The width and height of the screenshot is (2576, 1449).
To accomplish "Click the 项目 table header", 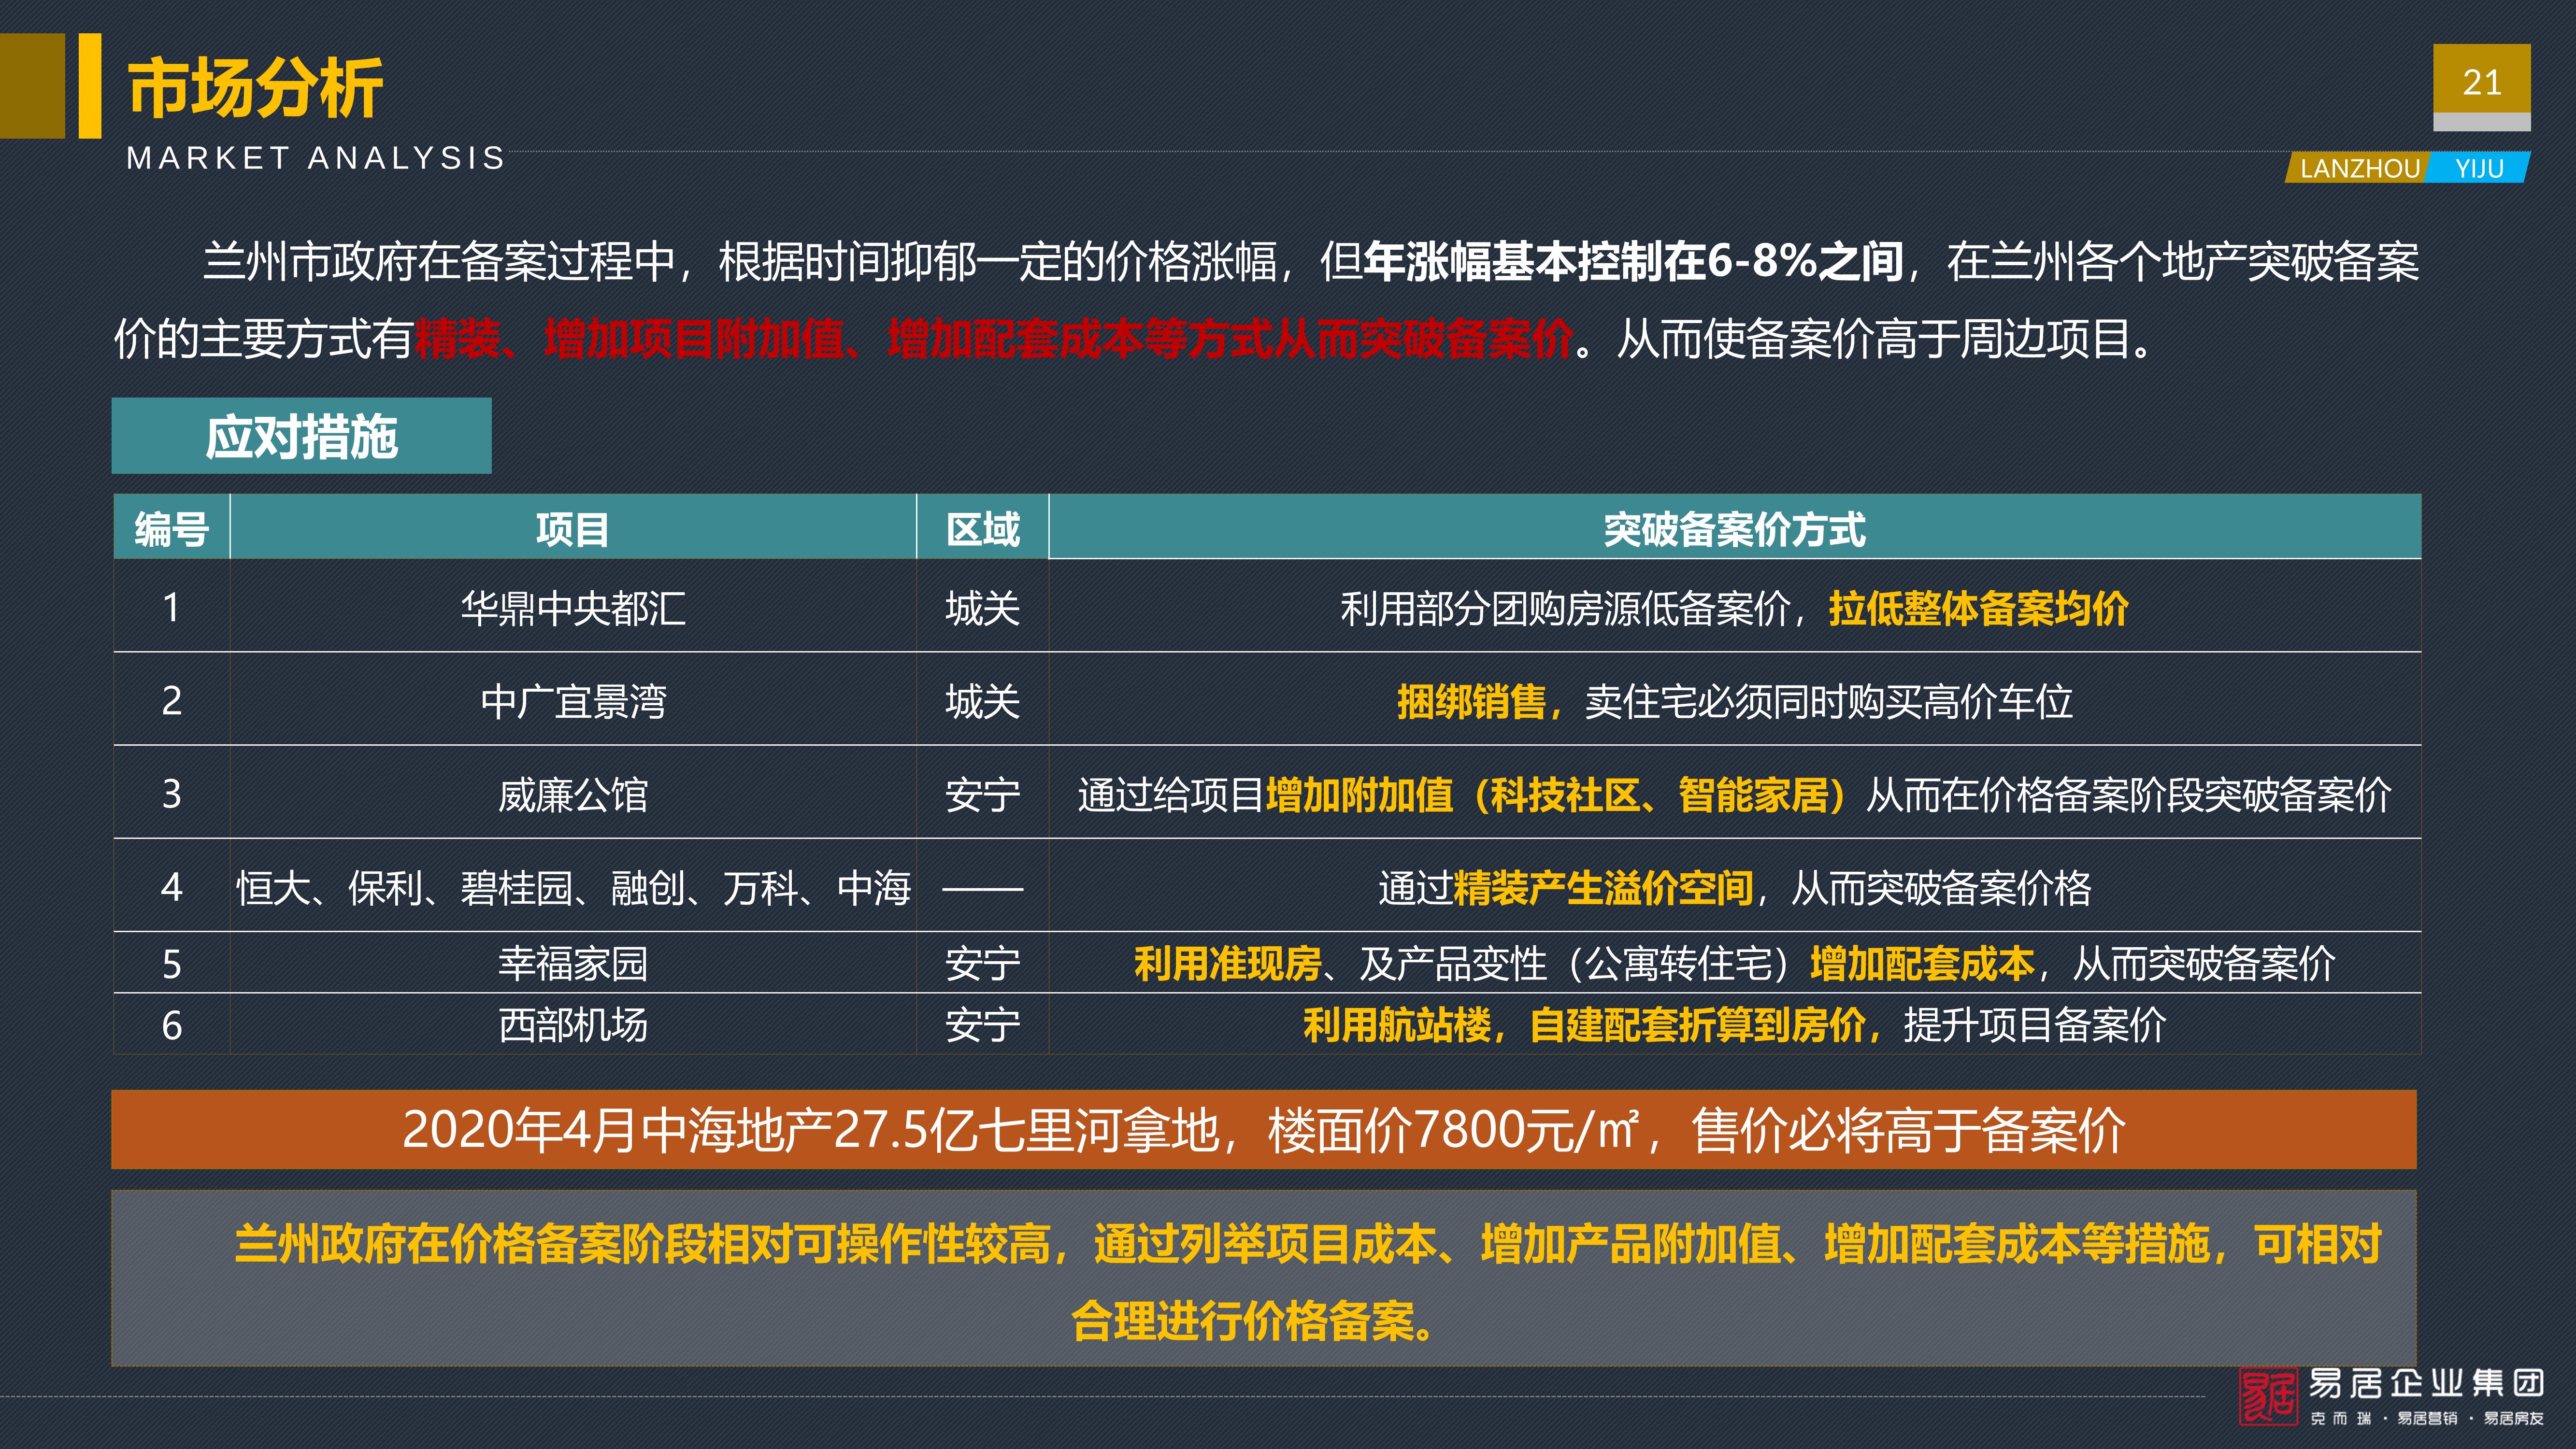I will tap(573, 528).
